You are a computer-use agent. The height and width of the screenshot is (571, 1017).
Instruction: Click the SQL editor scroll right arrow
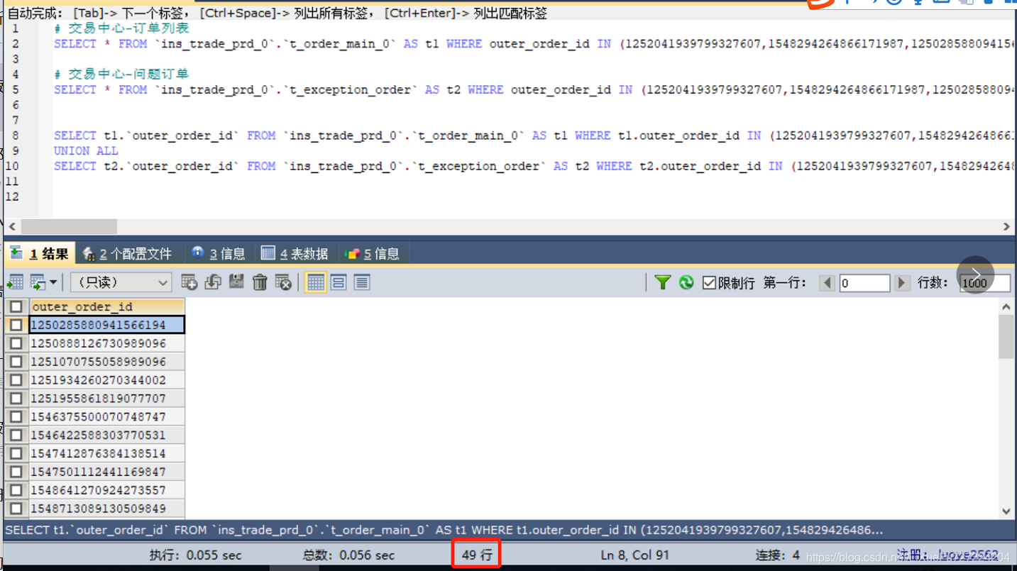tap(1006, 226)
